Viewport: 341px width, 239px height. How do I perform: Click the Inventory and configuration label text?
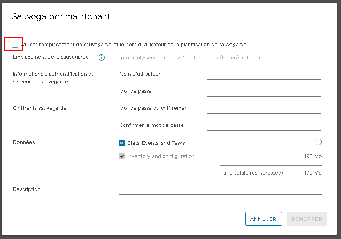(x=161, y=156)
